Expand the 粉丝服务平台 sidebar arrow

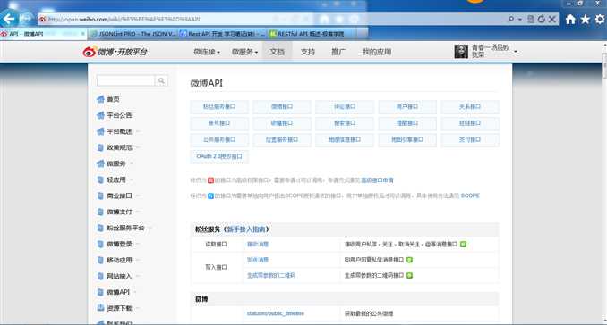(150, 228)
